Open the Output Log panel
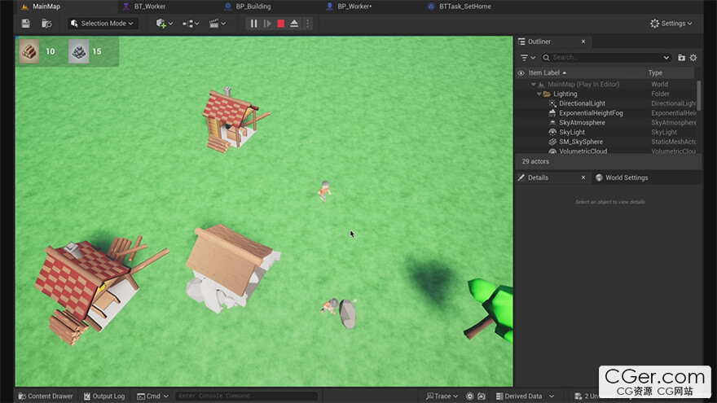 pyautogui.click(x=103, y=396)
